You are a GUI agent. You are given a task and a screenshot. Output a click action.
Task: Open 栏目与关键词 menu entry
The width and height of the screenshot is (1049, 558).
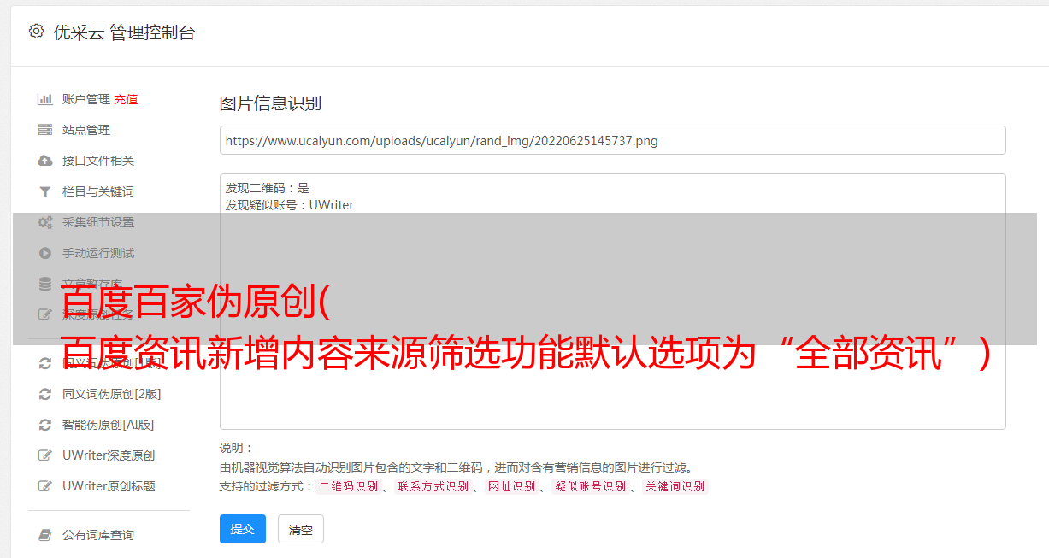click(98, 191)
